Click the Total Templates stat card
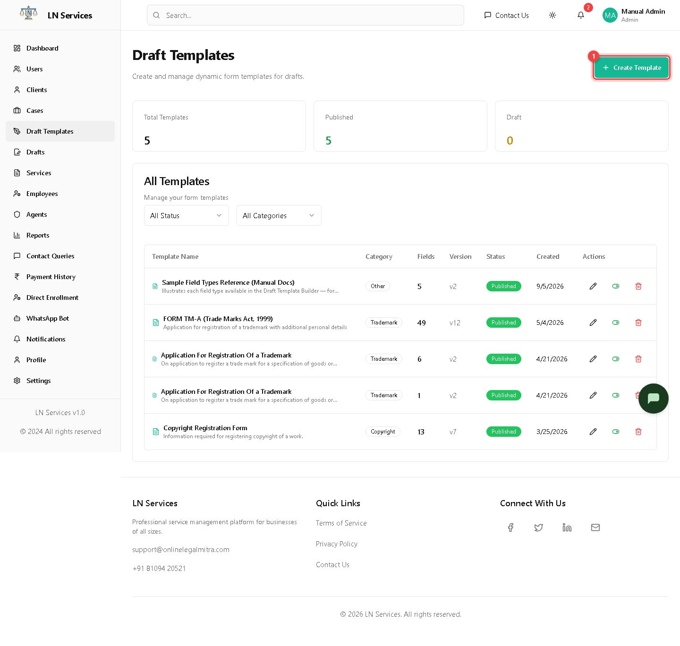The height and width of the screenshot is (646, 680). tap(219, 126)
